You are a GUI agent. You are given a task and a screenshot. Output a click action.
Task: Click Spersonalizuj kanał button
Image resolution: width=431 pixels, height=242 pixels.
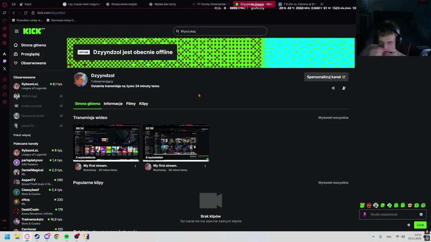pyautogui.click(x=326, y=77)
